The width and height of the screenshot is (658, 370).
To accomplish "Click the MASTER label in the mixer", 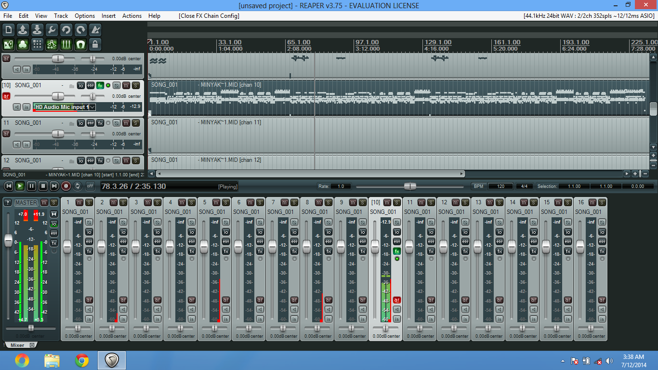I will tap(26, 203).
